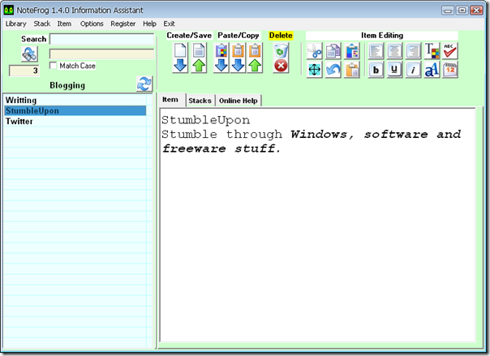The height and width of the screenshot is (356, 490).
Task: Open the font size aA tool
Action: [x=432, y=70]
